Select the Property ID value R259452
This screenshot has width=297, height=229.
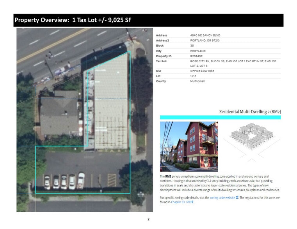pyautogui.click(x=197, y=56)
